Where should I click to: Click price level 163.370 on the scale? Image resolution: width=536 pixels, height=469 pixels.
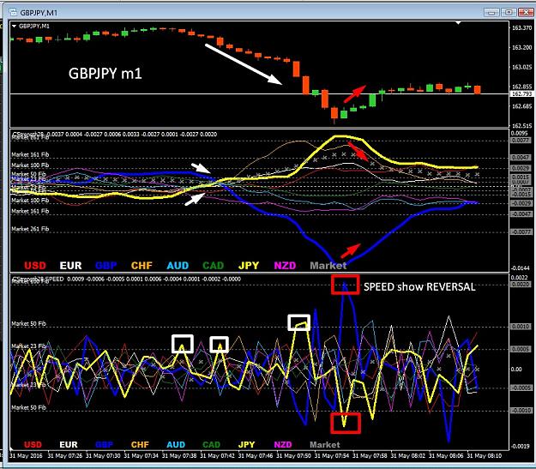coord(521,28)
